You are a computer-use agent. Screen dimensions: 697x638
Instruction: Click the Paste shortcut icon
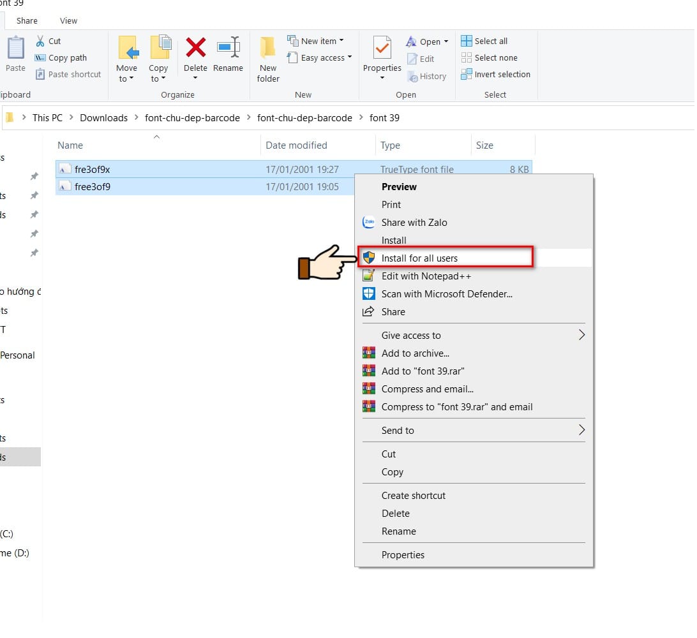[x=40, y=74]
